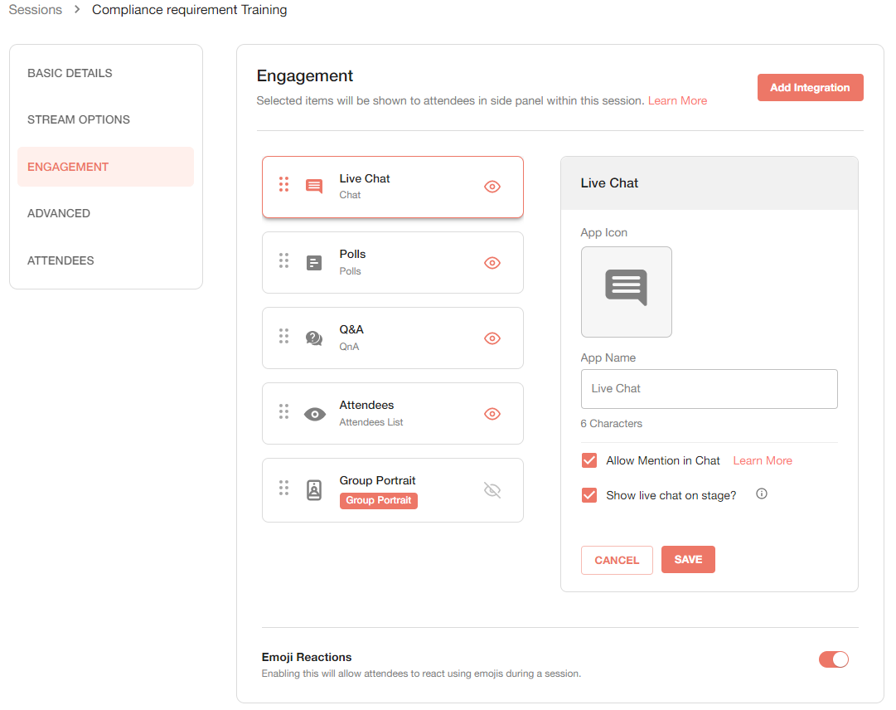Select the Polls card title
The image size is (896, 710).
[x=352, y=254]
